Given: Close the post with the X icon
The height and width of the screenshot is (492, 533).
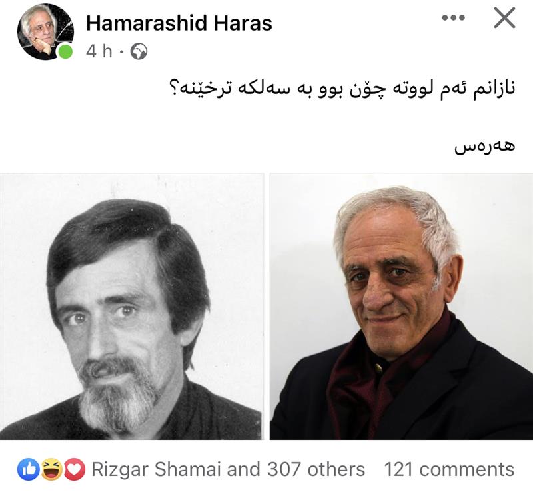Looking at the screenshot, I should tap(504, 18).
